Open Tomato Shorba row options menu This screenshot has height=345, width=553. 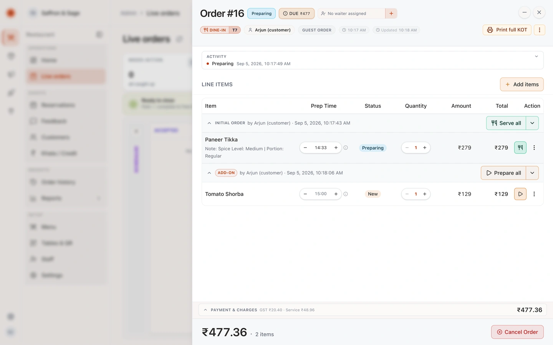point(534,194)
